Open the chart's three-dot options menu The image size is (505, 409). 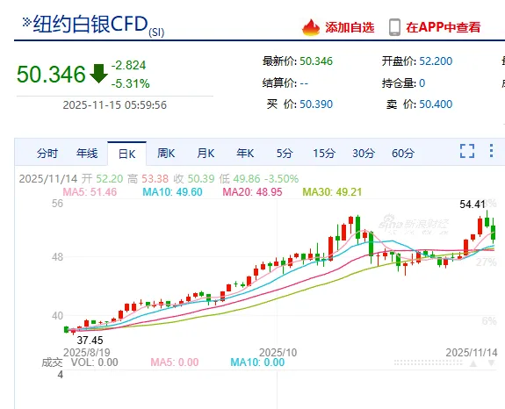[x=491, y=151]
